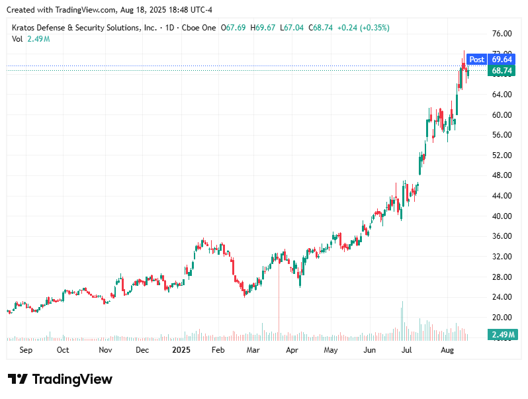Click the 60.00 price axis label
This screenshot has width=528, height=399.
(x=502, y=115)
